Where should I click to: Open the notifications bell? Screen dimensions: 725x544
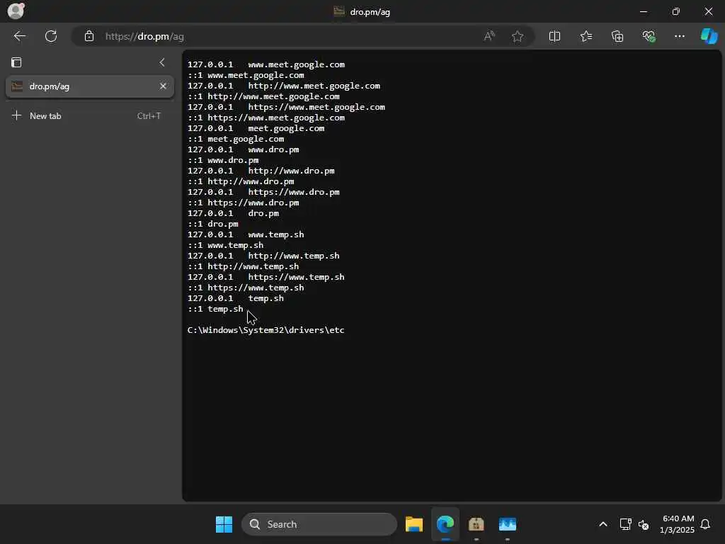click(705, 524)
